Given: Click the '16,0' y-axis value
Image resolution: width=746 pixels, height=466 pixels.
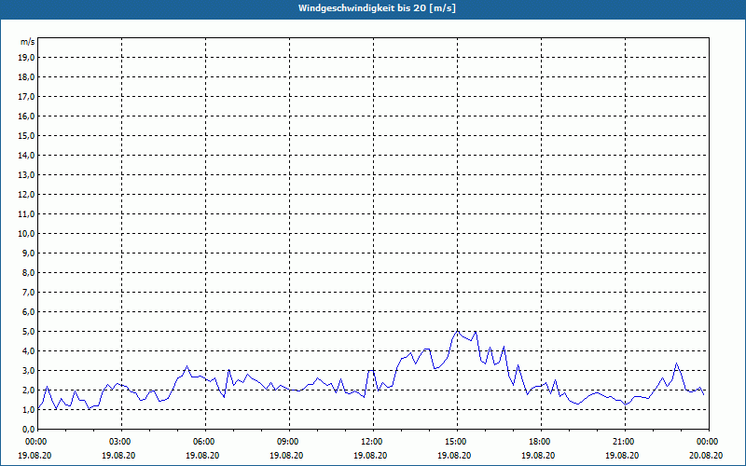Looking at the screenshot, I should pyautogui.click(x=26, y=116).
